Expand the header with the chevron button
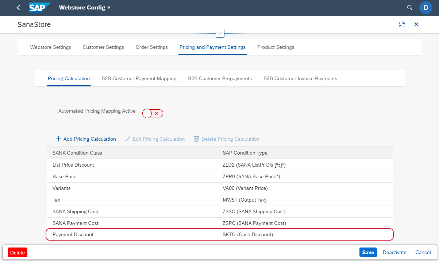 point(220,33)
